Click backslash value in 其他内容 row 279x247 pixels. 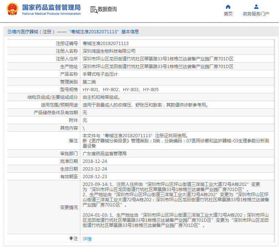pyautogui.click(x=84, y=128)
